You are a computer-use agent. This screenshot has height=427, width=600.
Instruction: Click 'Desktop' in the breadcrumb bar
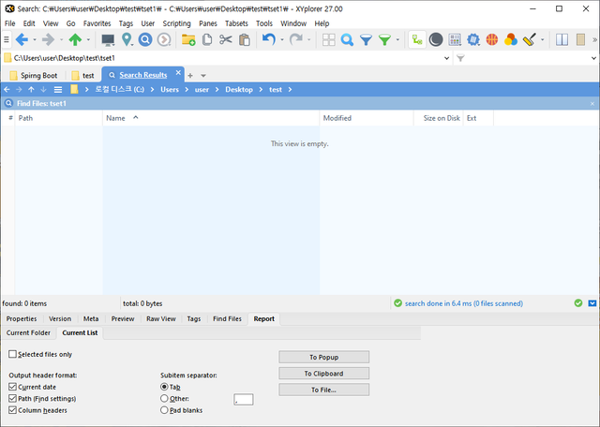click(239, 90)
